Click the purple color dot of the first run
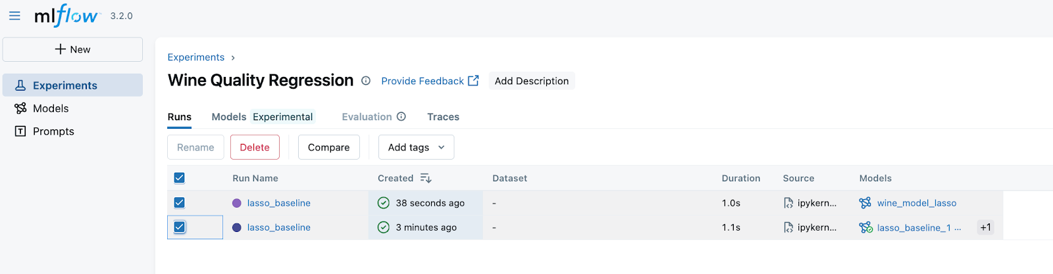This screenshot has width=1053, height=274. (237, 203)
